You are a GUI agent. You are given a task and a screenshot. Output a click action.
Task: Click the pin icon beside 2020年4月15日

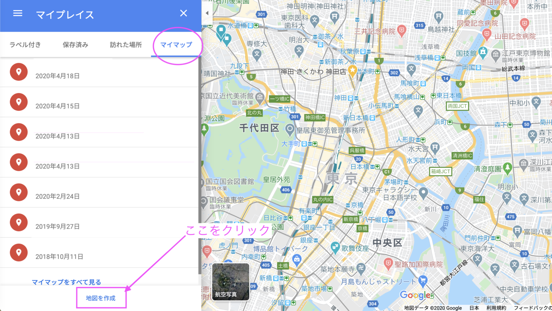[x=19, y=102]
